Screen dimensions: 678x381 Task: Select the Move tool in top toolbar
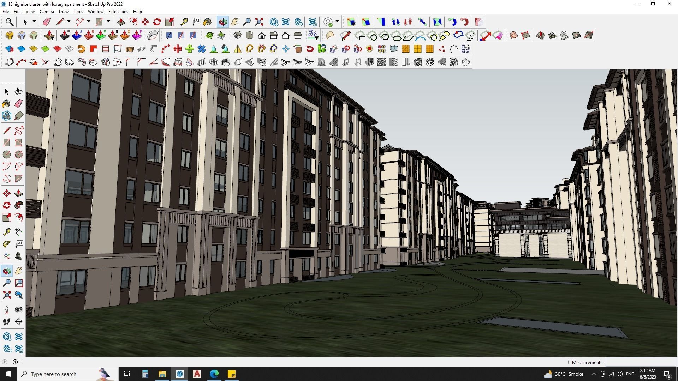[145, 22]
